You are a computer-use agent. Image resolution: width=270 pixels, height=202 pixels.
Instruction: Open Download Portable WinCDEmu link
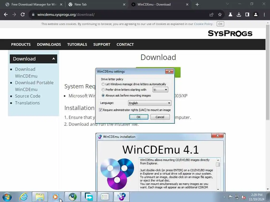(x=34, y=86)
